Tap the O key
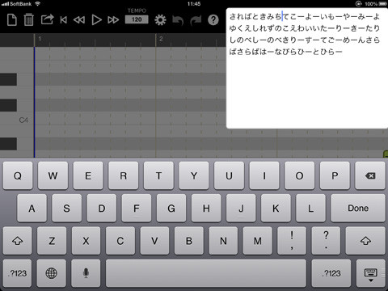The width and height of the screenshot is (388, 291). [300, 175]
